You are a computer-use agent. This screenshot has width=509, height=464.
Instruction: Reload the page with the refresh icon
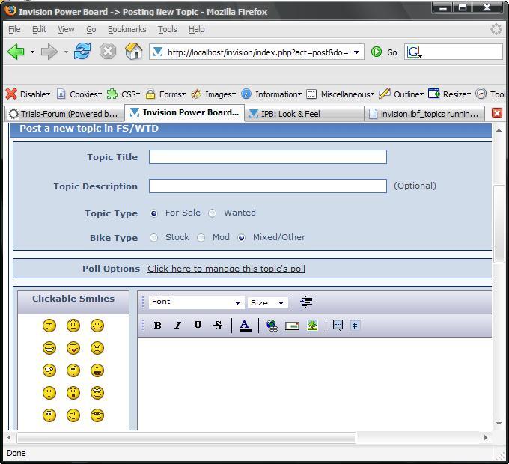(82, 52)
